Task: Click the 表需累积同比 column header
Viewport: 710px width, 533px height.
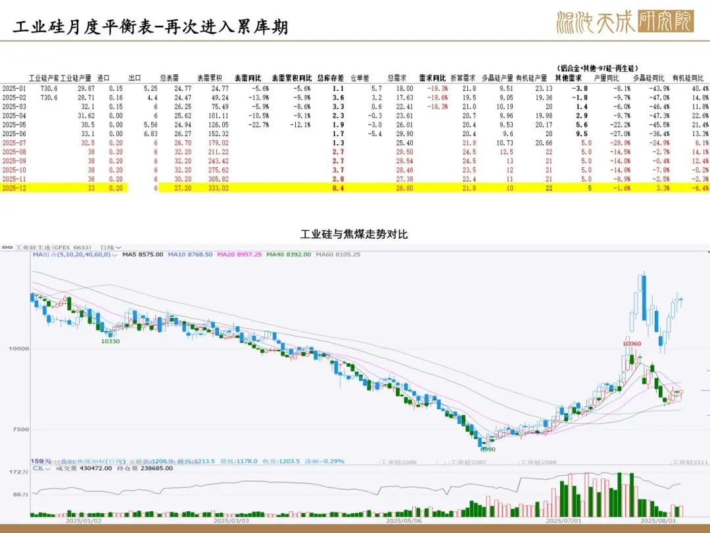Action: (292, 78)
